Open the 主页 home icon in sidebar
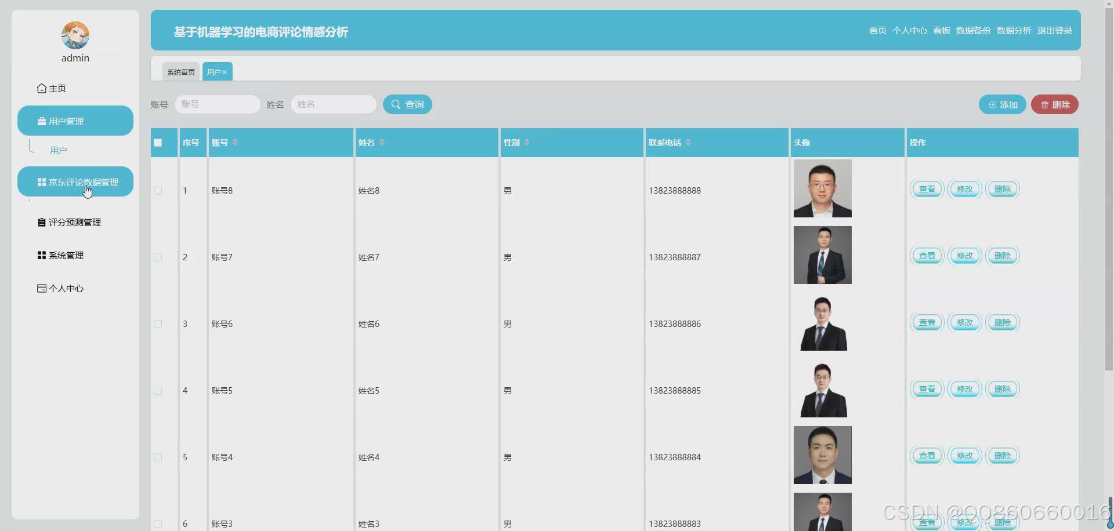Screen dimensions: 1114x531 click(x=41, y=89)
